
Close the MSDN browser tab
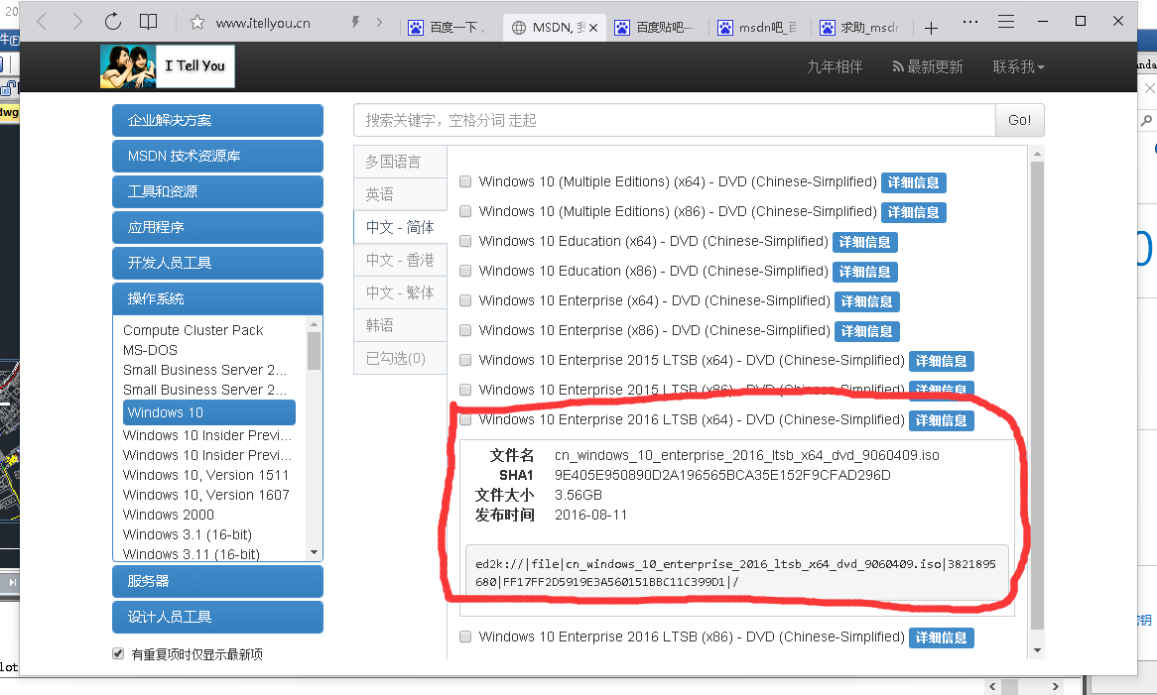click(x=593, y=28)
